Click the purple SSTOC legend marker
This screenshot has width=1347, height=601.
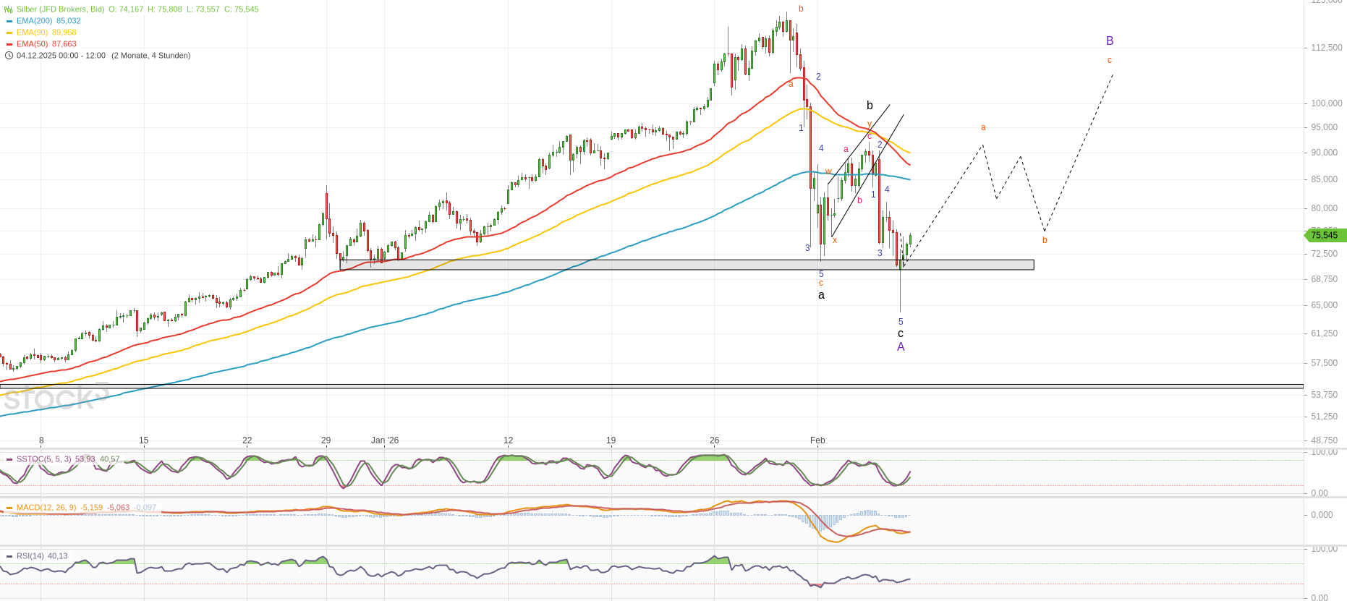(x=9, y=459)
